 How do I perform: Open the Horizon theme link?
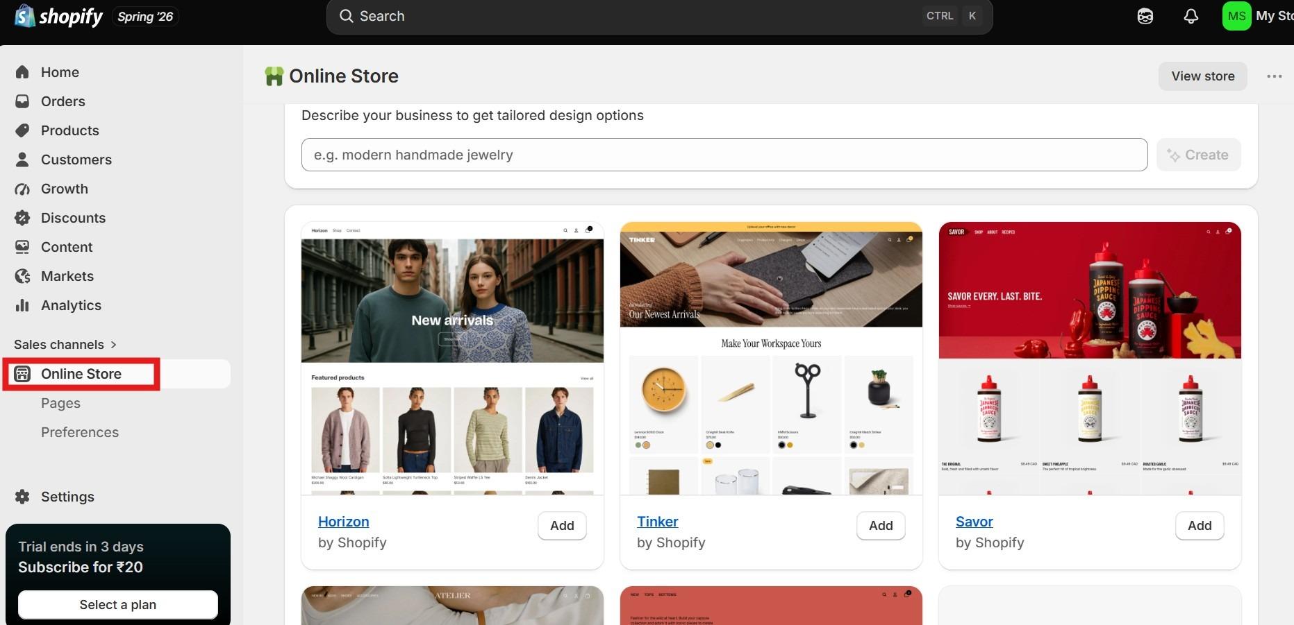344,522
